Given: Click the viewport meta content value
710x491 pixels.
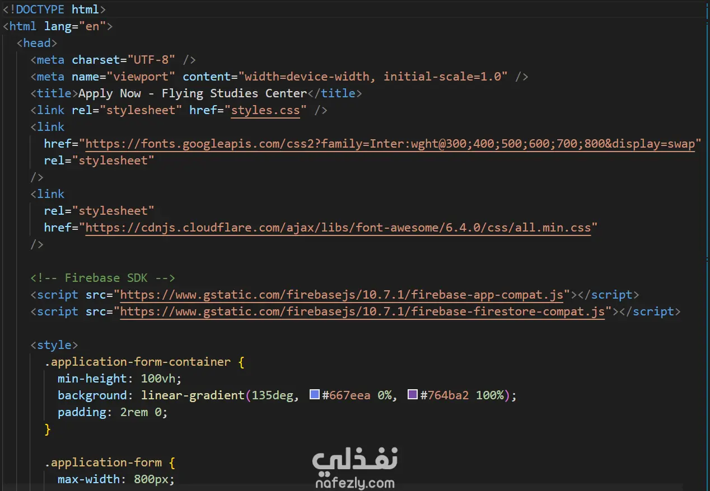Looking at the screenshot, I should (373, 77).
